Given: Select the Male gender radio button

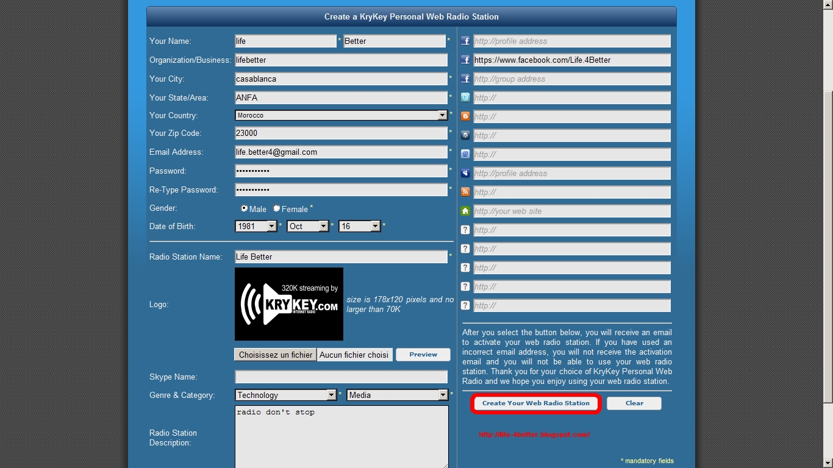Looking at the screenshot, I should click(x=243, y=208).
